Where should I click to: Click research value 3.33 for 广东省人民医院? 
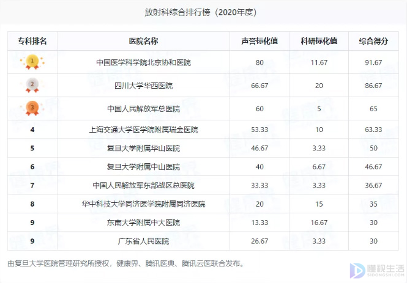pos(319,241)
